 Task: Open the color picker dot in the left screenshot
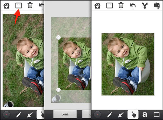pos(7,115)
